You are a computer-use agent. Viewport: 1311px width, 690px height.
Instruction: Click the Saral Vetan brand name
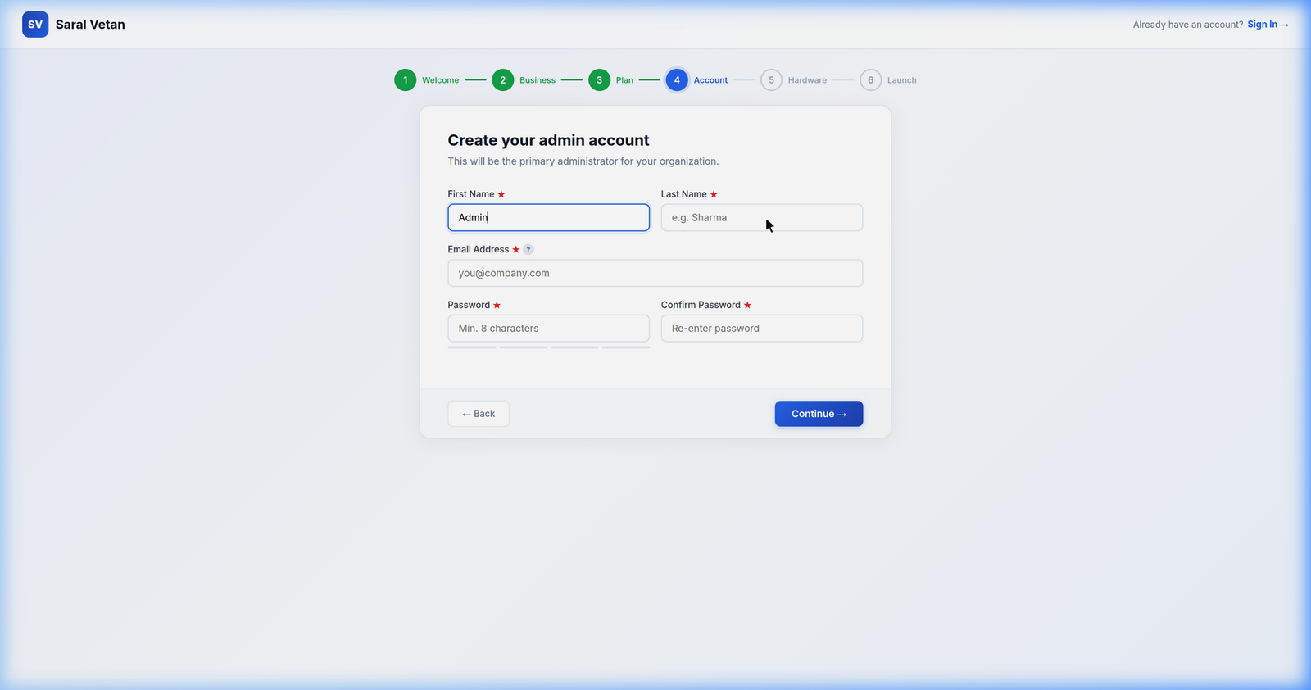click(x=90, y=25)
